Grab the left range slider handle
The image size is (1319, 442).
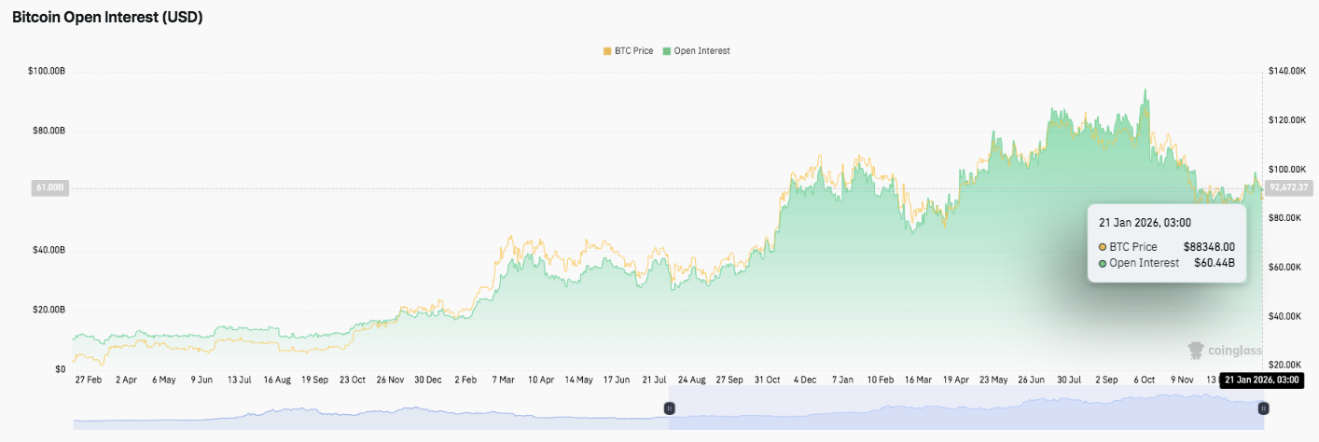click(669, 408)
